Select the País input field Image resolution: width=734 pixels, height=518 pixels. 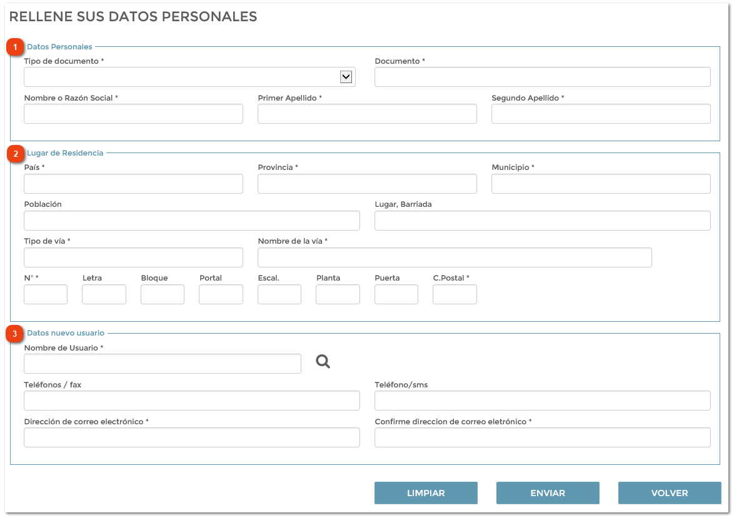pyautogui.click(x=133, y=183)
